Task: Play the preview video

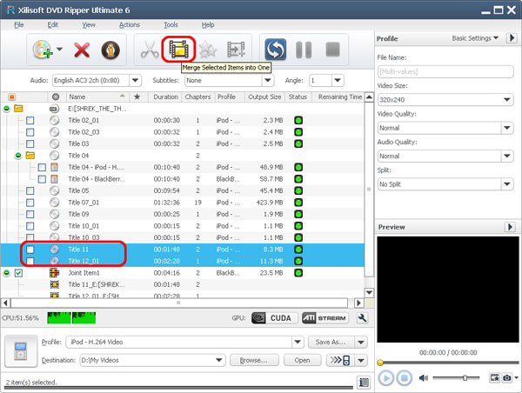Action: click(386, 378)
